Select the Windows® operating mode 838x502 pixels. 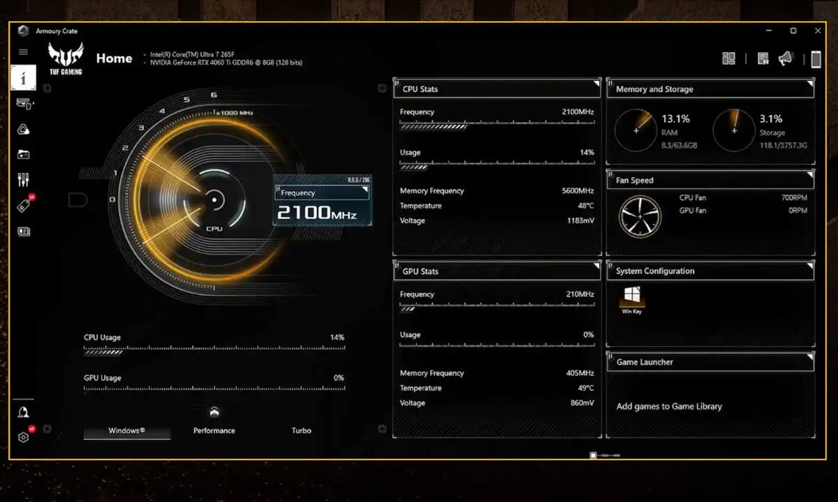click(x=127, y=431)
